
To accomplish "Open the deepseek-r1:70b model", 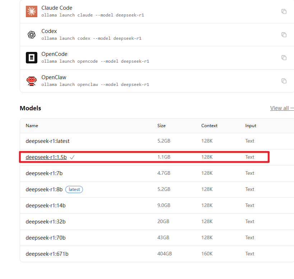I will pos(46,238).
